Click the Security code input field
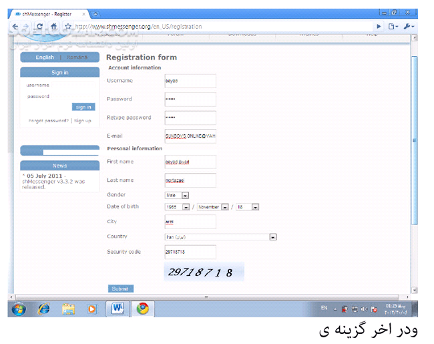This screenshot has width=434, height=344. pyautogui.click(x=190, y=252)
